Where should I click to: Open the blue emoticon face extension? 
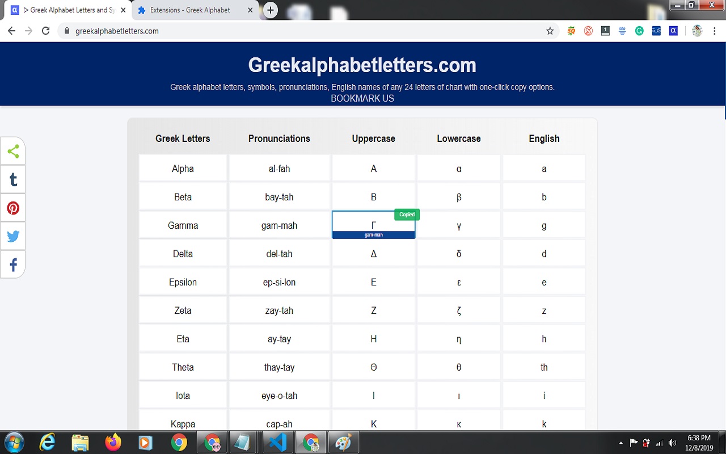click(656, 31)
